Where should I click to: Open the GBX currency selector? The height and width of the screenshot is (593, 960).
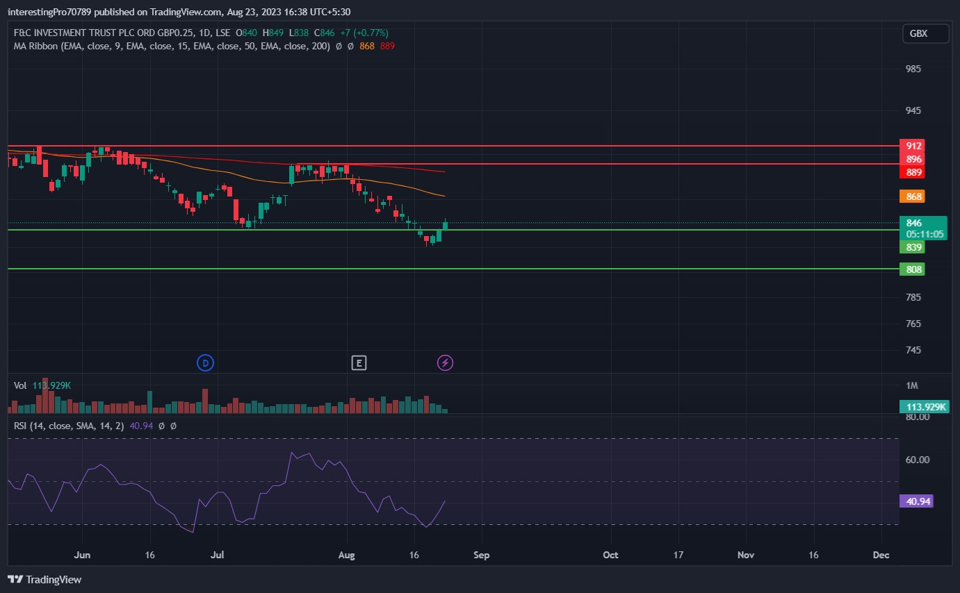tap(926, 33)
